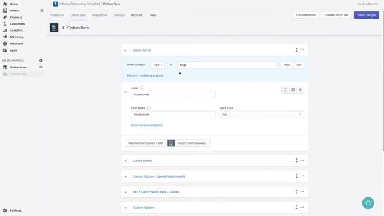Duplicate the Accessories custom field
384x216 pixels.
(293, 90)
